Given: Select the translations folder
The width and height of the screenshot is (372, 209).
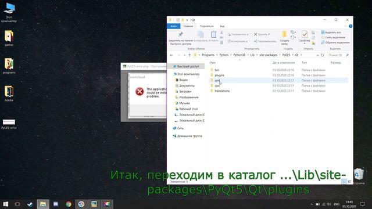Looking at the screenshot, I should pos(222,91).
